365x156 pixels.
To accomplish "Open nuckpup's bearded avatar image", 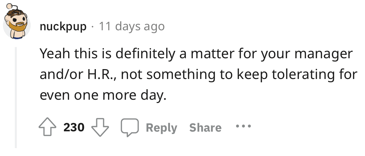I will [x=16, y=22].
